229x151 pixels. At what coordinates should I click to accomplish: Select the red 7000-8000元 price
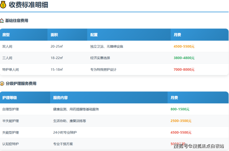184,69
